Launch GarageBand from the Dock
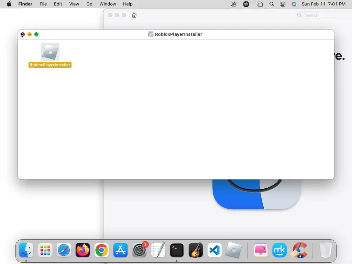The image size is (352, 264). coord(196,250)
